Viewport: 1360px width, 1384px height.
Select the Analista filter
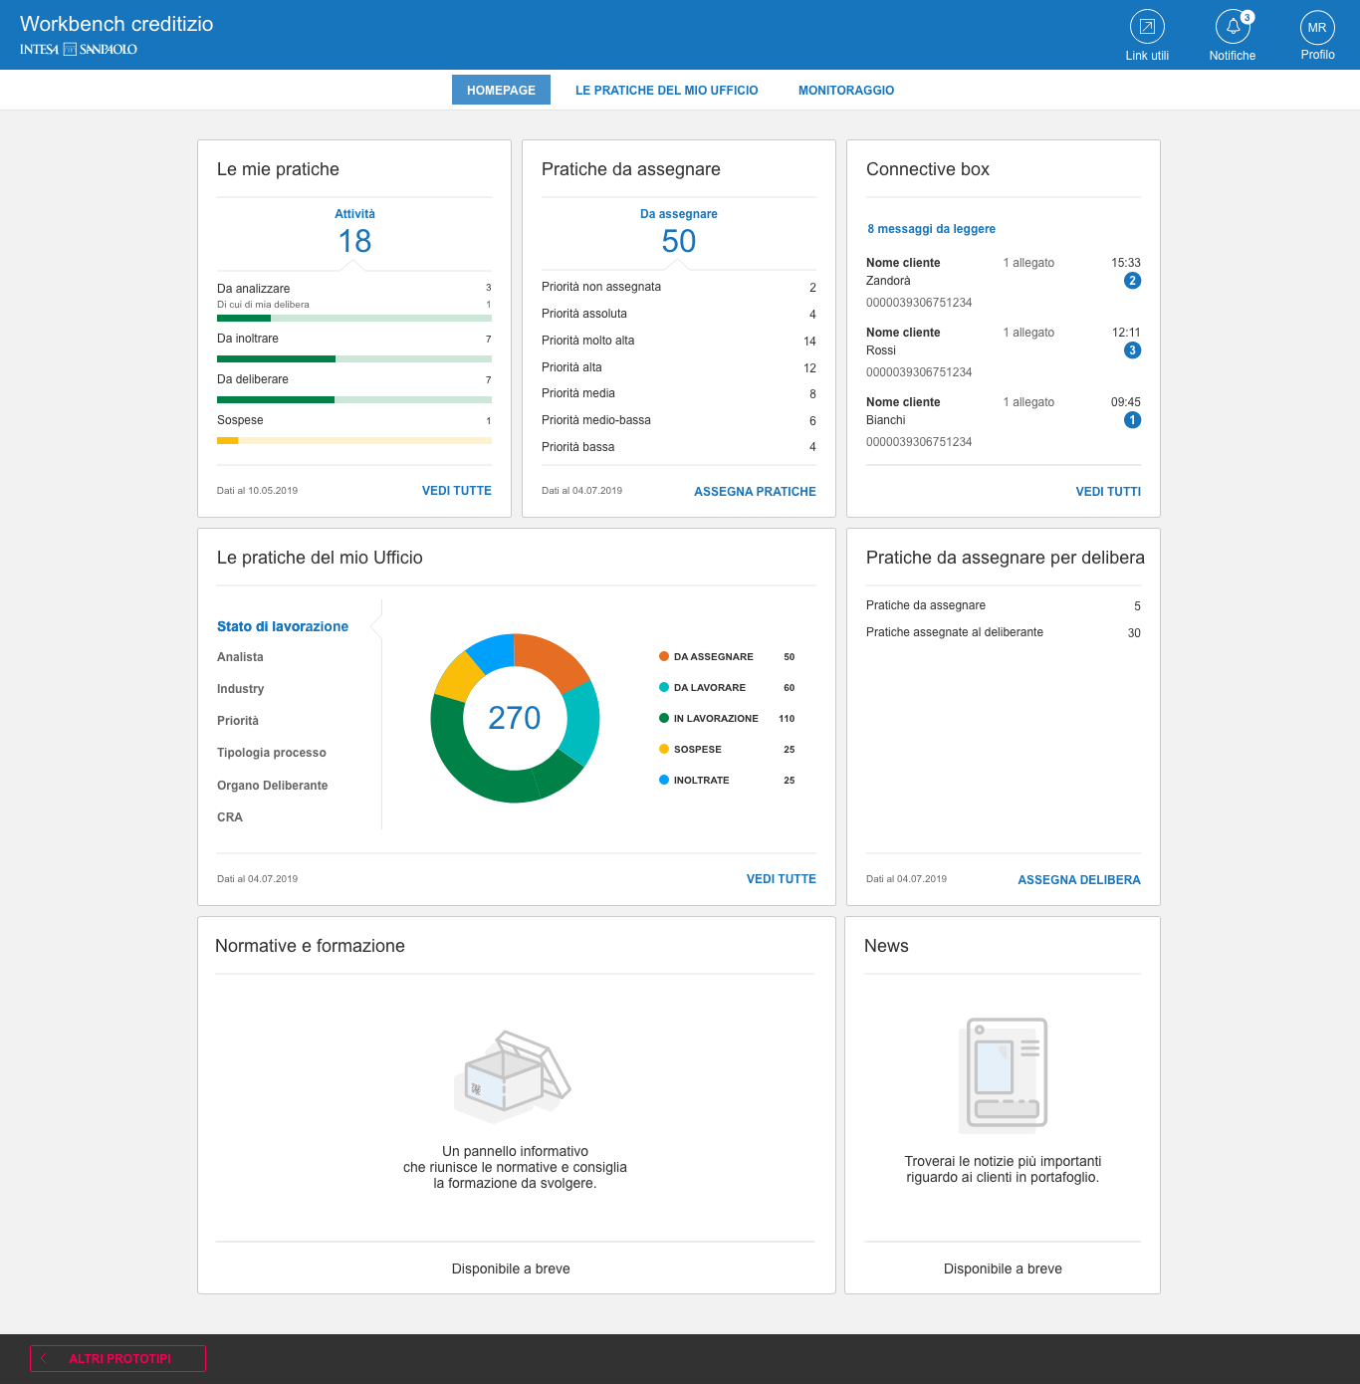tap(240, 657)
